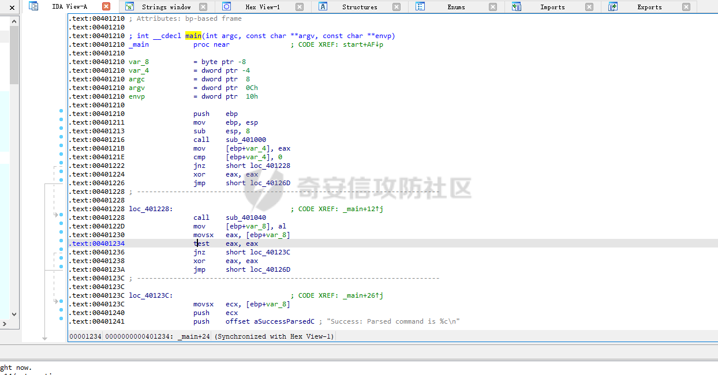Click the IDA View-A tab icon
This screenshot has height=375, width=718.
[x=33, y=6]
